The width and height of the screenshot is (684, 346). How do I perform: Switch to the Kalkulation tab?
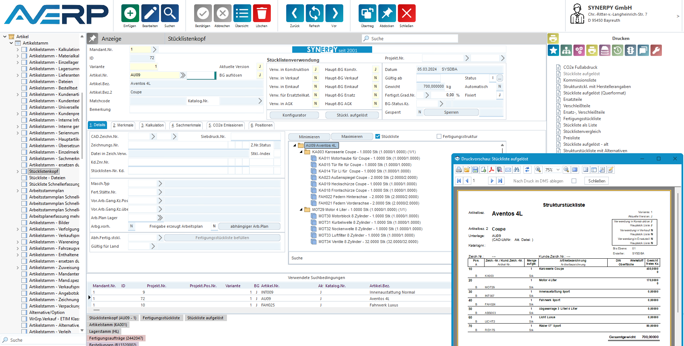tap(152, 125)
